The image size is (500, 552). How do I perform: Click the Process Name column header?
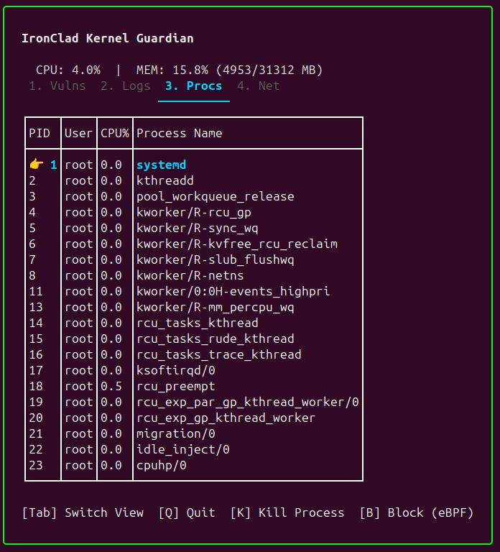click(180, 134)
